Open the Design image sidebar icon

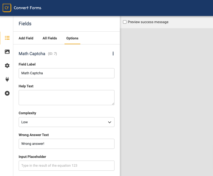[x=7, y=52]
